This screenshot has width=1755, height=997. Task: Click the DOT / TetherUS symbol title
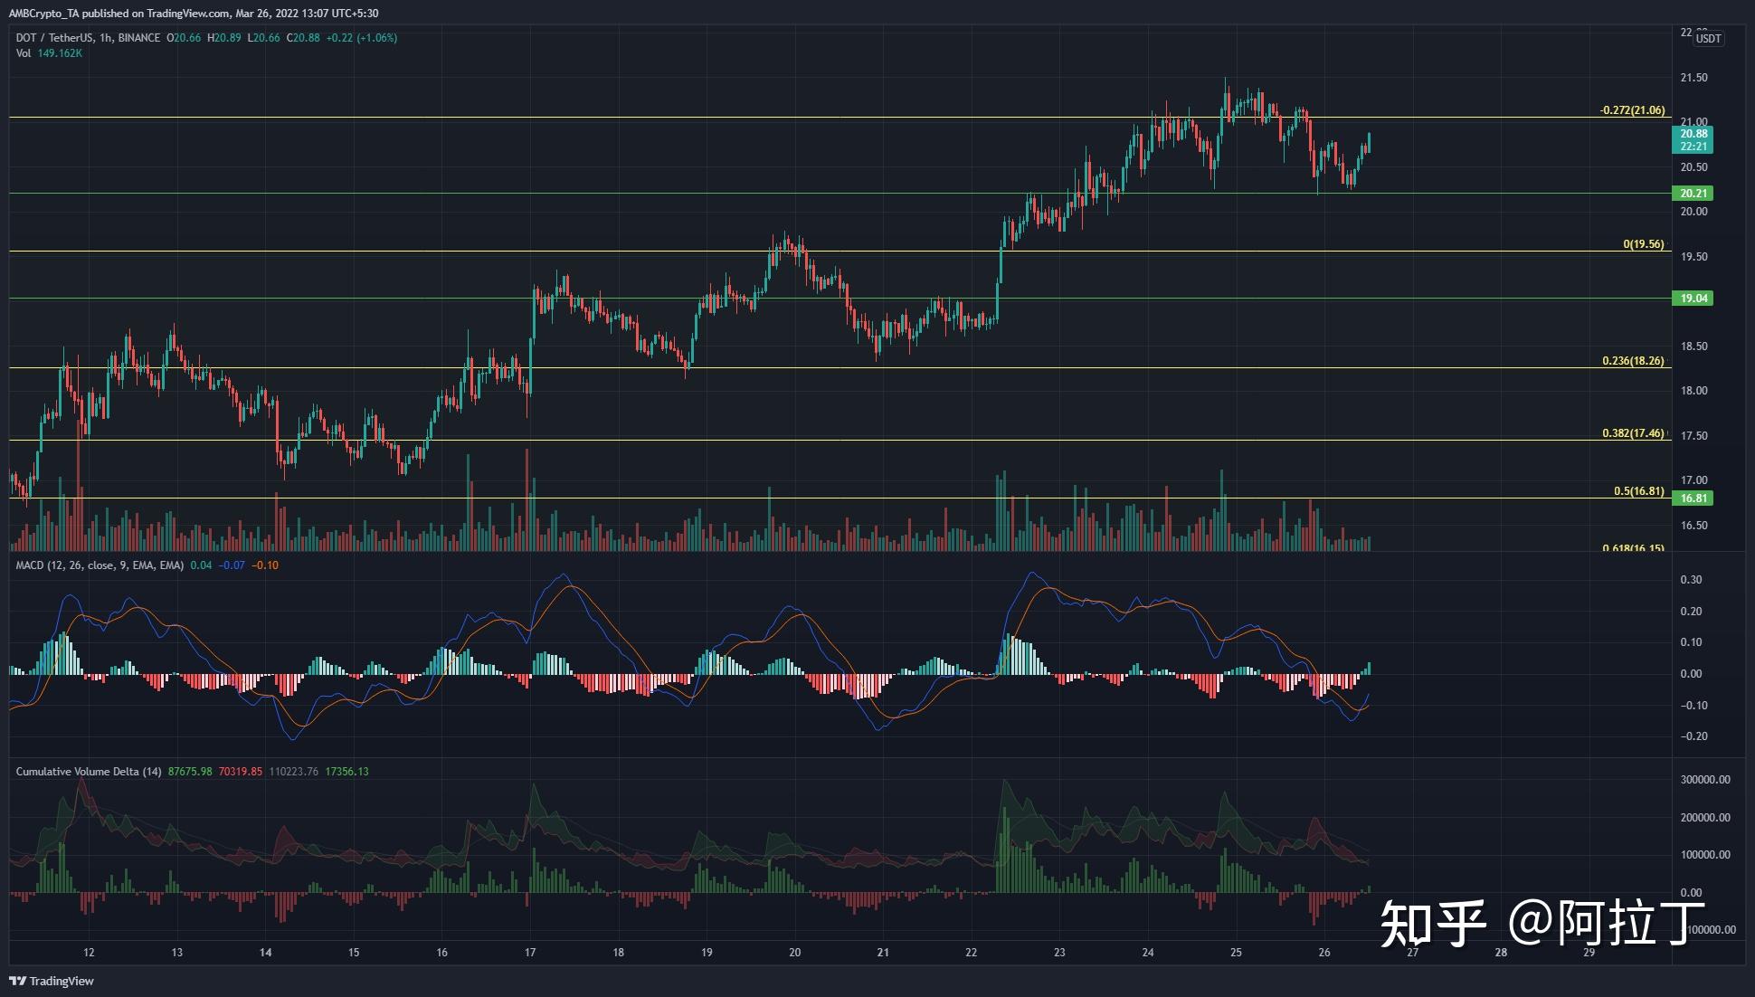point(55,38)
